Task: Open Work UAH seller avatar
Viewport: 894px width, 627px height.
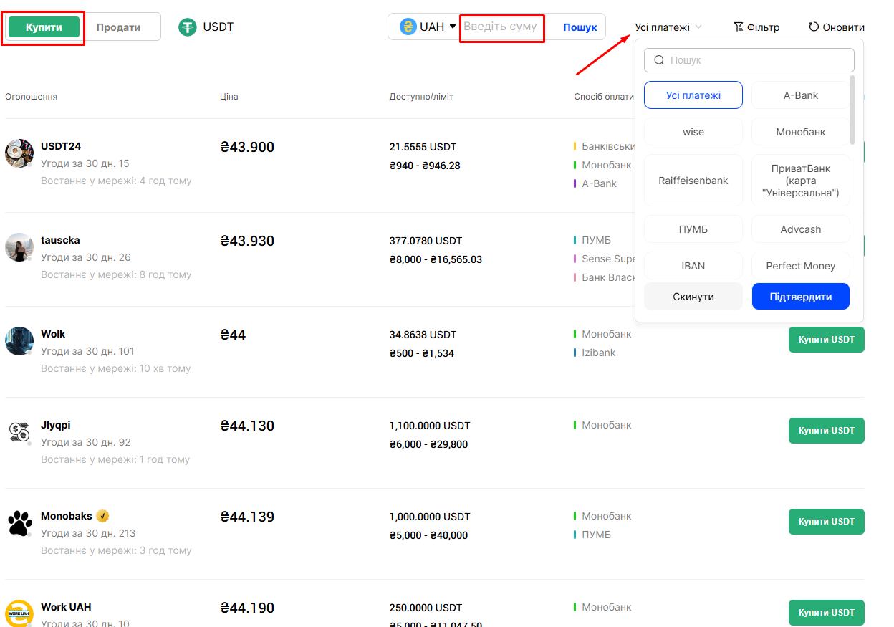Action: pos(19,613)
